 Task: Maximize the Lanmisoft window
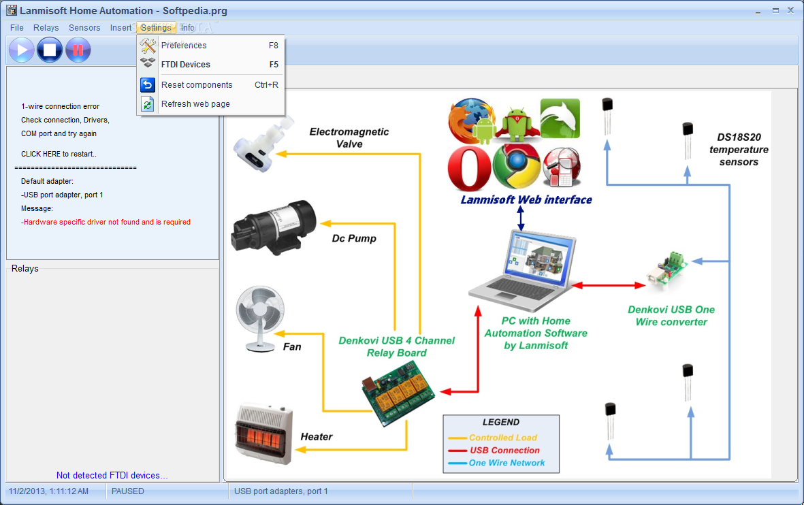point(775,11)
